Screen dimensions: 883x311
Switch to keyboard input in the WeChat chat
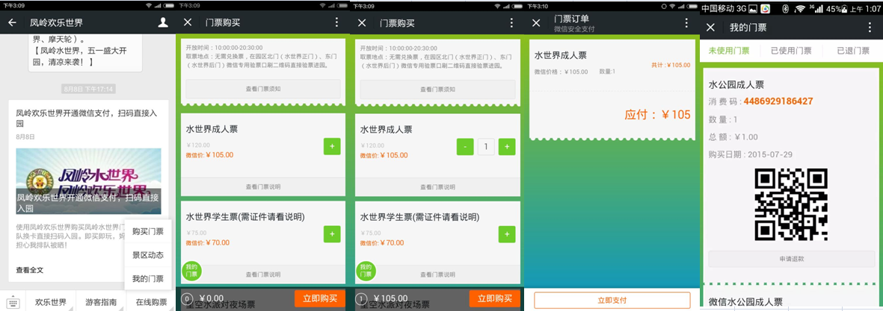tap(13, 303)
